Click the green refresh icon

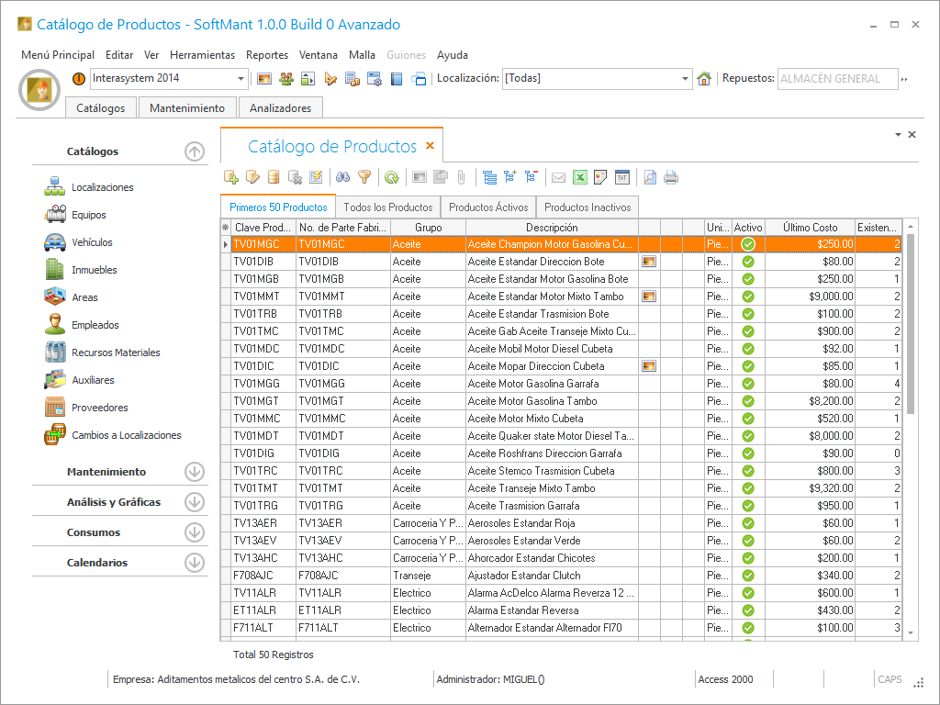pyautogui.click(x=391, y=177)
